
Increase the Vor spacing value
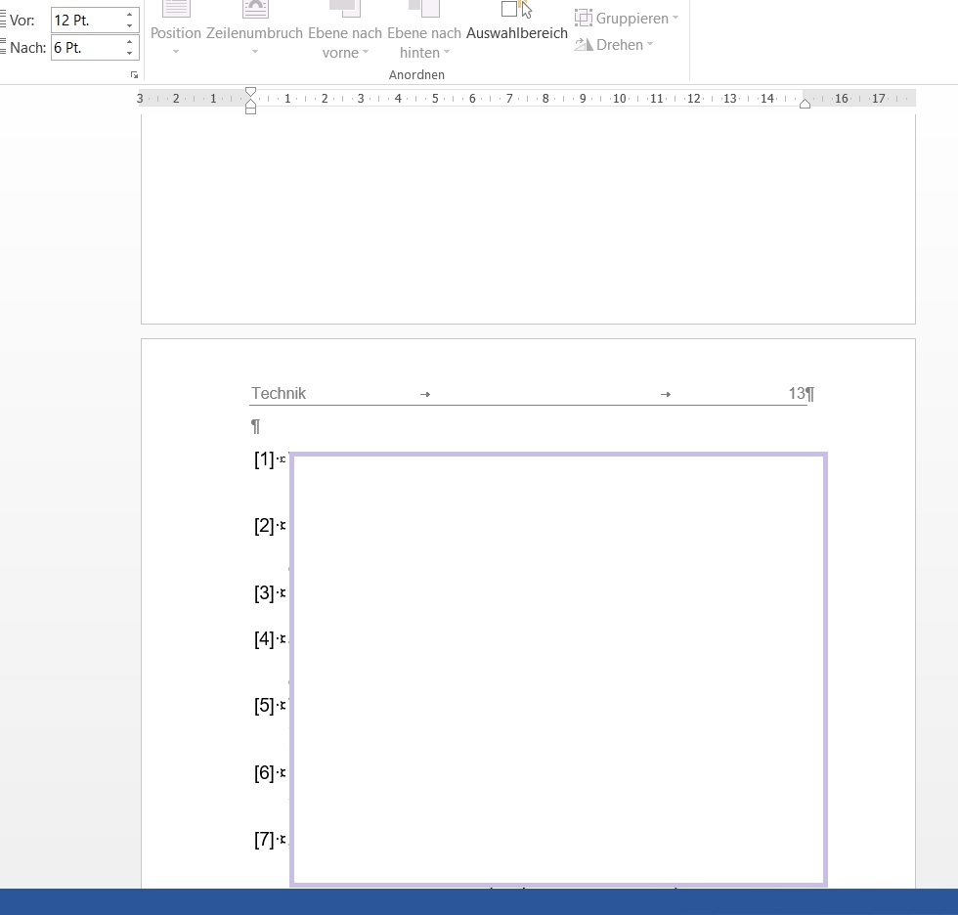pos(129,14)
